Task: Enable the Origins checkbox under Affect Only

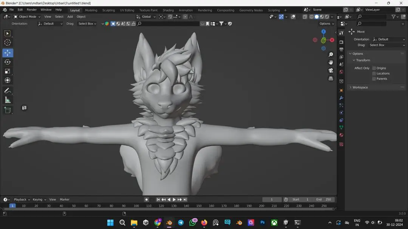Action: point(374,68)
